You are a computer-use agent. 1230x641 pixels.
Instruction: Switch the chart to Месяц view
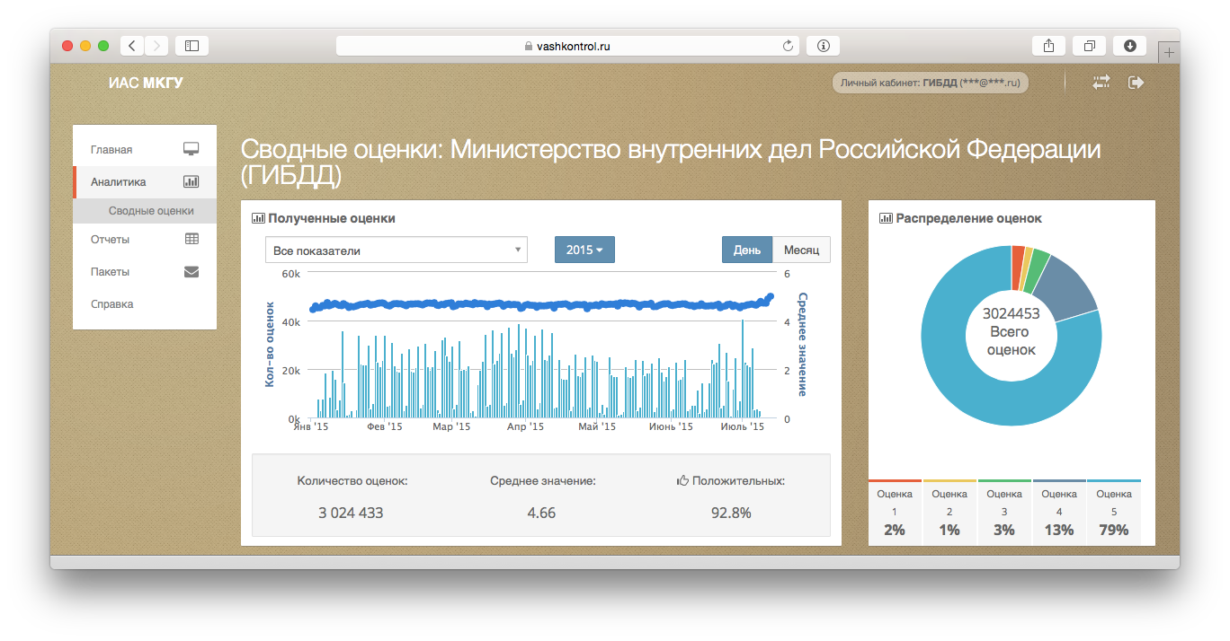pyautogui.click(x=800, y=249)
